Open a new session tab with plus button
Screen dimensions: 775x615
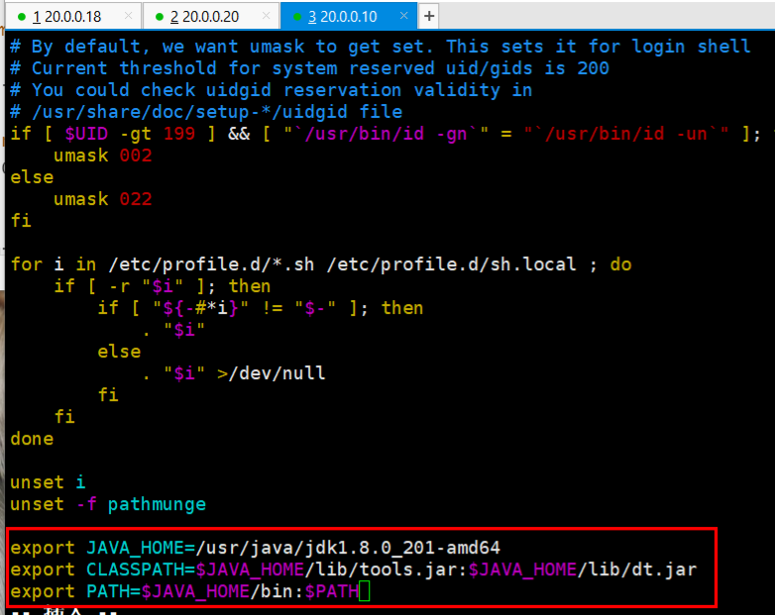click(429, 16)
